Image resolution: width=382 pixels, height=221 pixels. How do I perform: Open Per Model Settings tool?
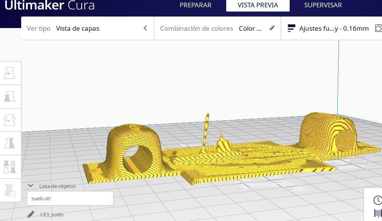[x=10, y=167]
